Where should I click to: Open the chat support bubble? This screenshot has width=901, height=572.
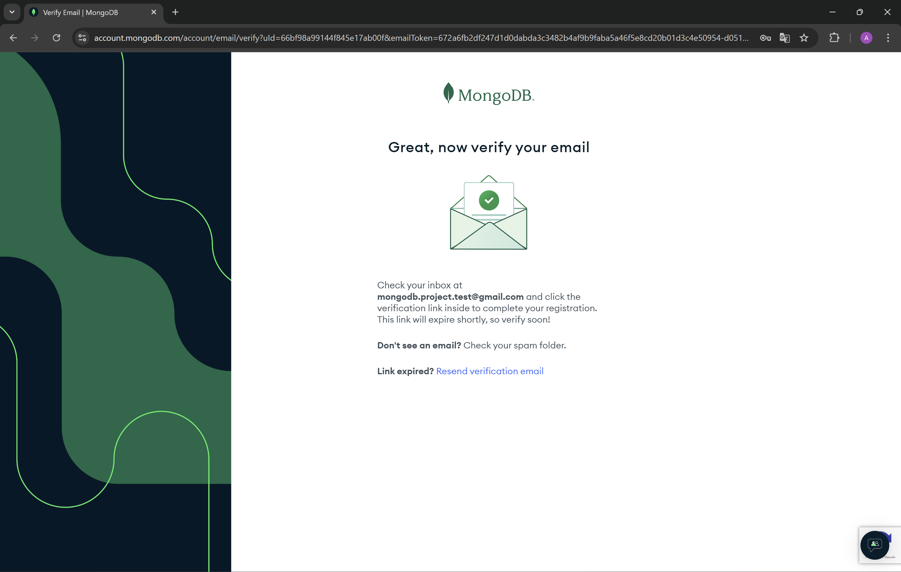[875, 545]
